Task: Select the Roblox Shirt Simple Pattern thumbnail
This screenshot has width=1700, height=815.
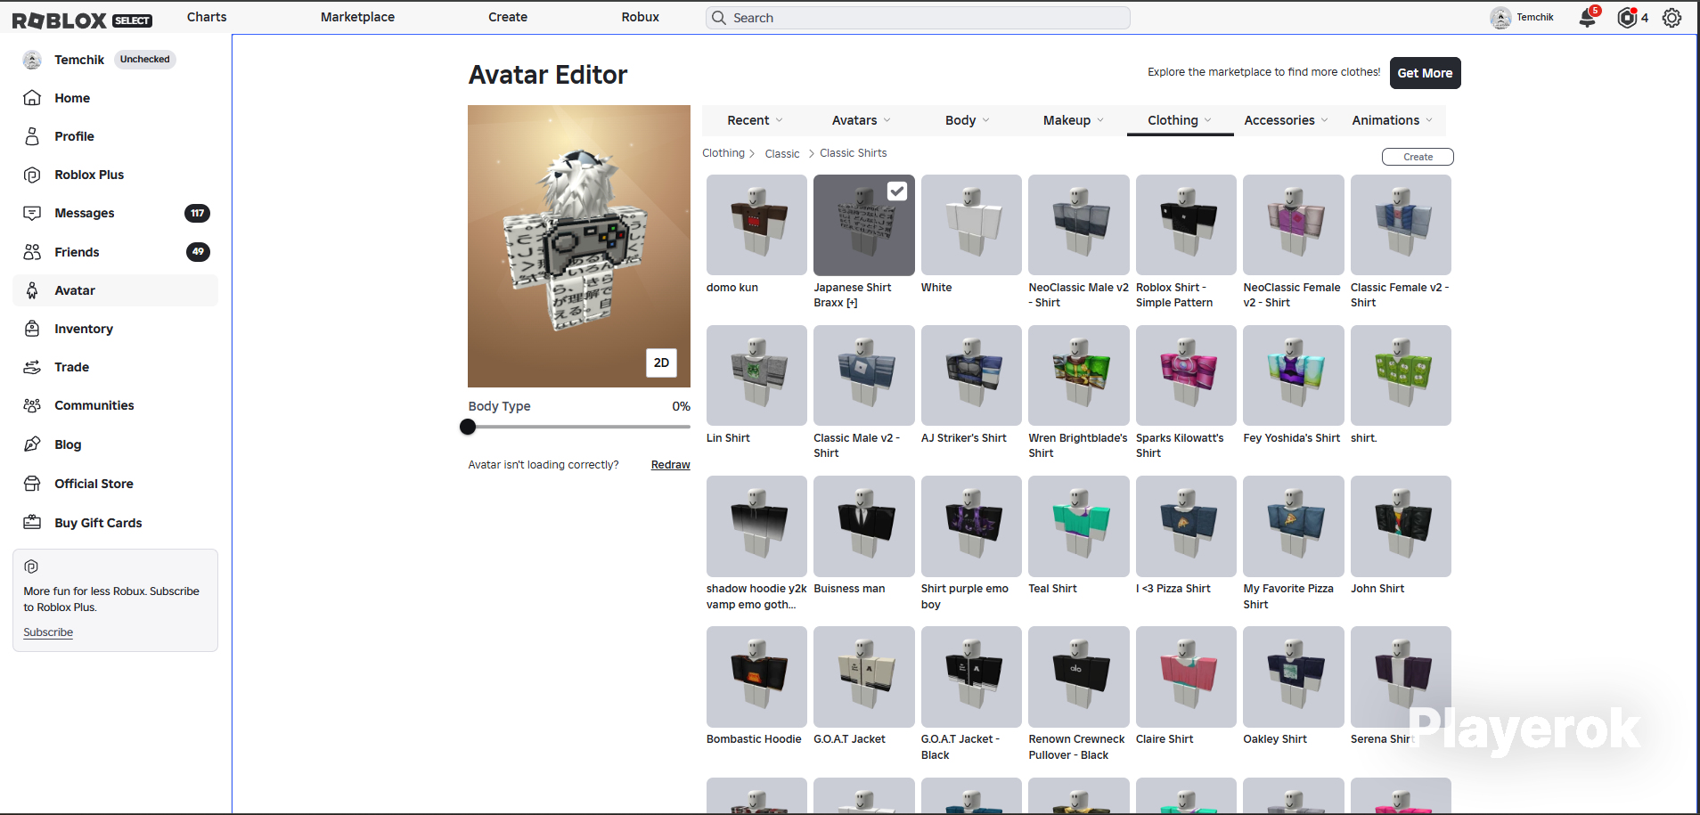Action: pyautogui.click(x=1186, y=224)
